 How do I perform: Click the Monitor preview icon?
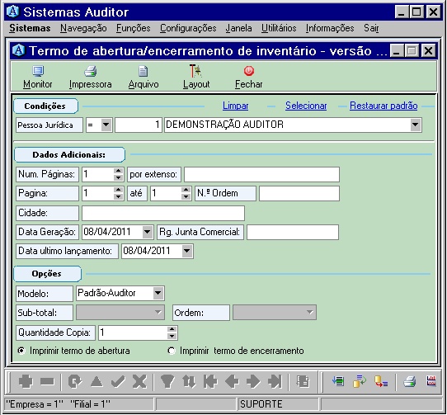pos(38,71)
